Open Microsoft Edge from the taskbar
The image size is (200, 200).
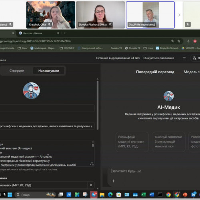pyautogui.click(x=110, y=195)
